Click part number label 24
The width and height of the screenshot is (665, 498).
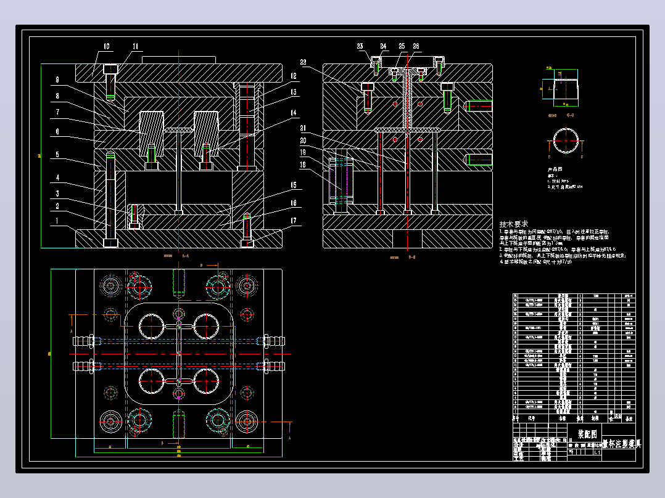(384, 46)
